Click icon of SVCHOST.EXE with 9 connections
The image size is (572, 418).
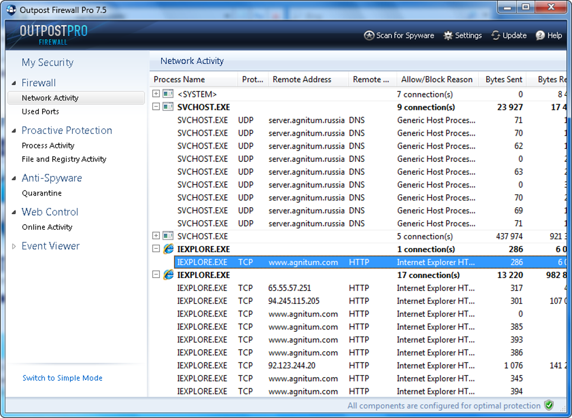click(168, 107)
